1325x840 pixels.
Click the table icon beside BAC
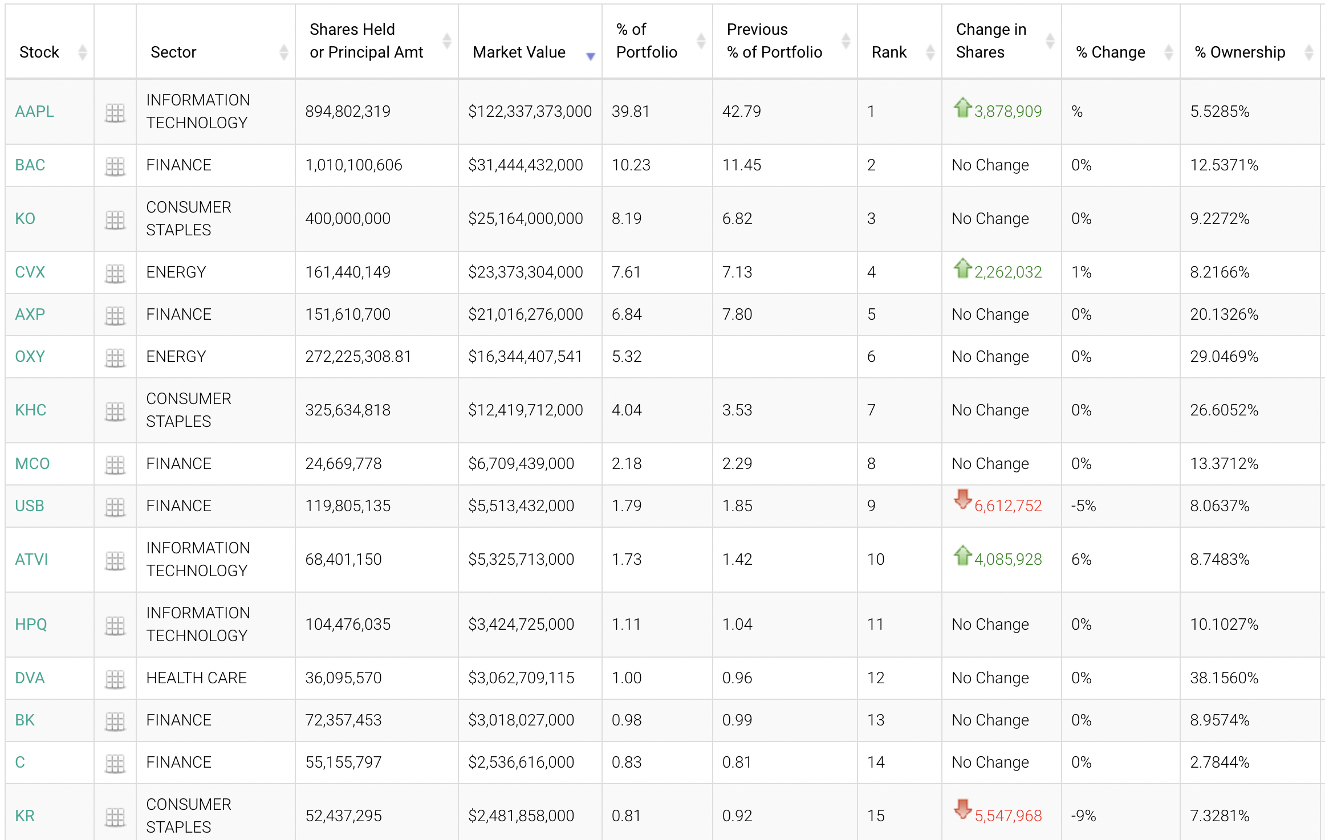(x=115, y=166)
